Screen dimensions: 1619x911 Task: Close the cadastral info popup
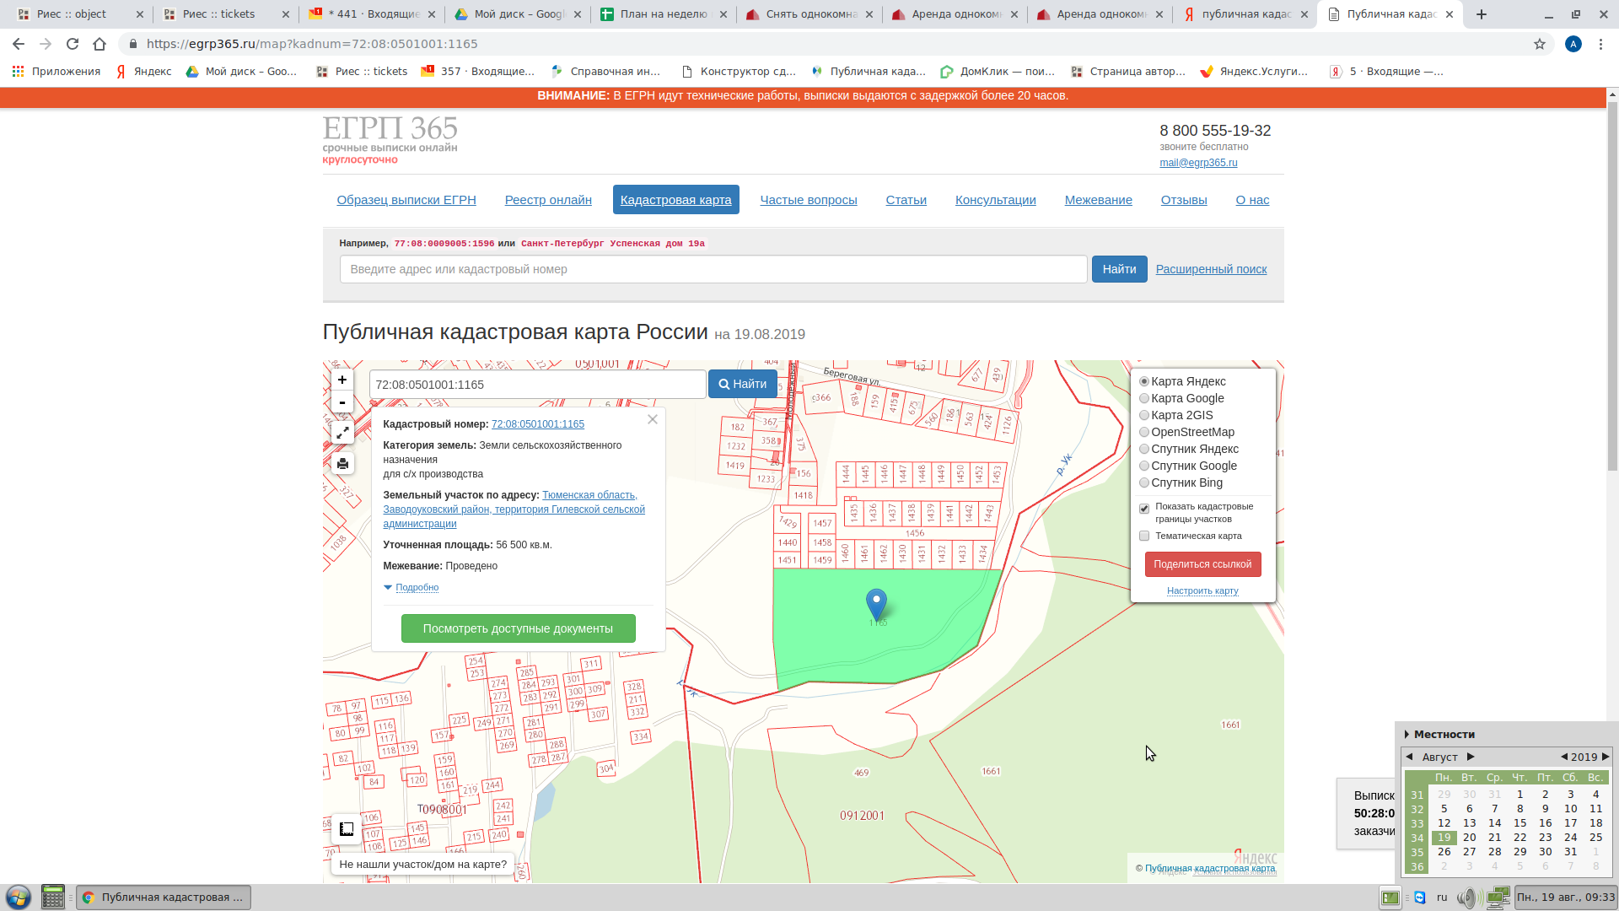[x=653, y=419]
